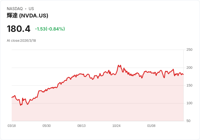Click the 100 y-axis label
This screenshot has width=200, height=140.
(189, 103)
